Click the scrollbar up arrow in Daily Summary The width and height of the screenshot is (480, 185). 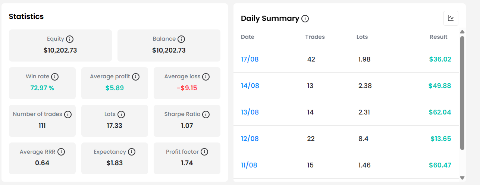pyautogui.click(x=462, y=32)
